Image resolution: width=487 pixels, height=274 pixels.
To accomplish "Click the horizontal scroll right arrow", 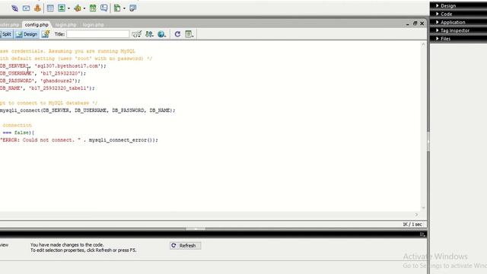I will [416, 215].
